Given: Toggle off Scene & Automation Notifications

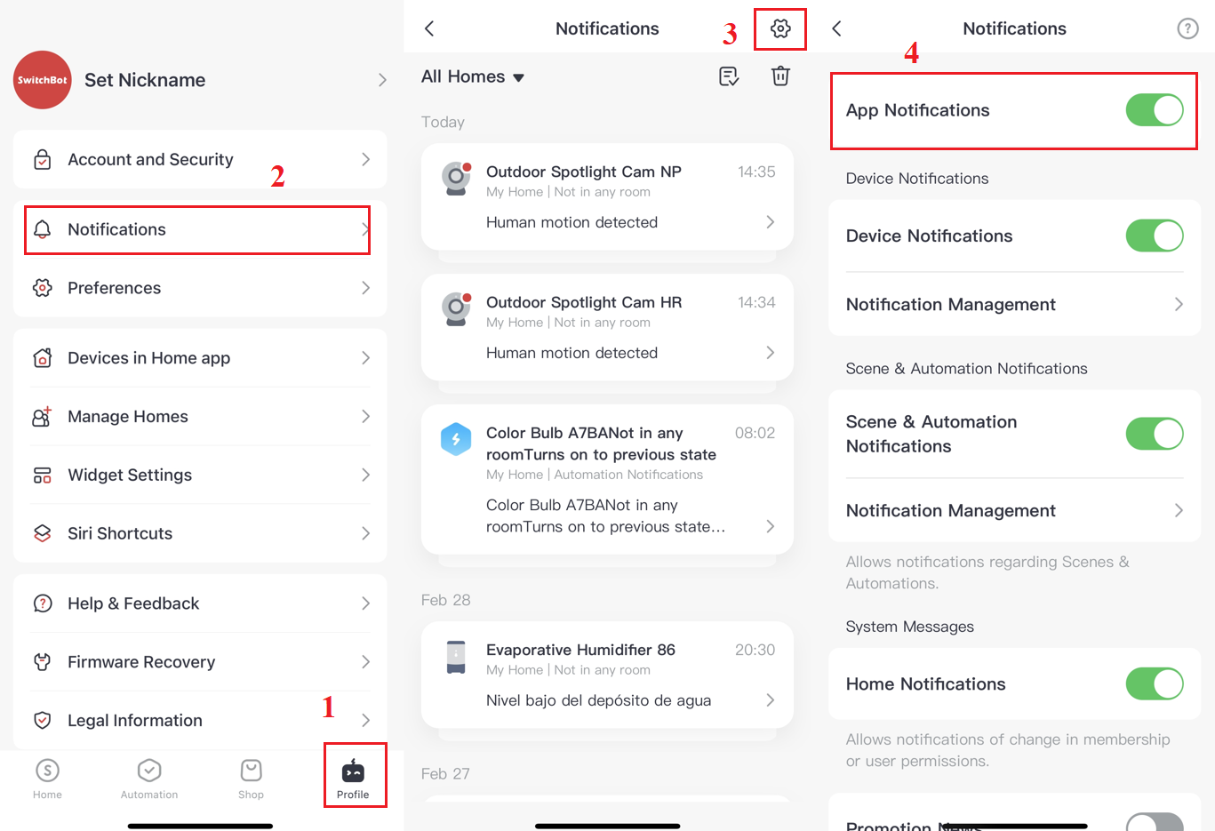Looking at the screenshot, I should pos(1154,434).
